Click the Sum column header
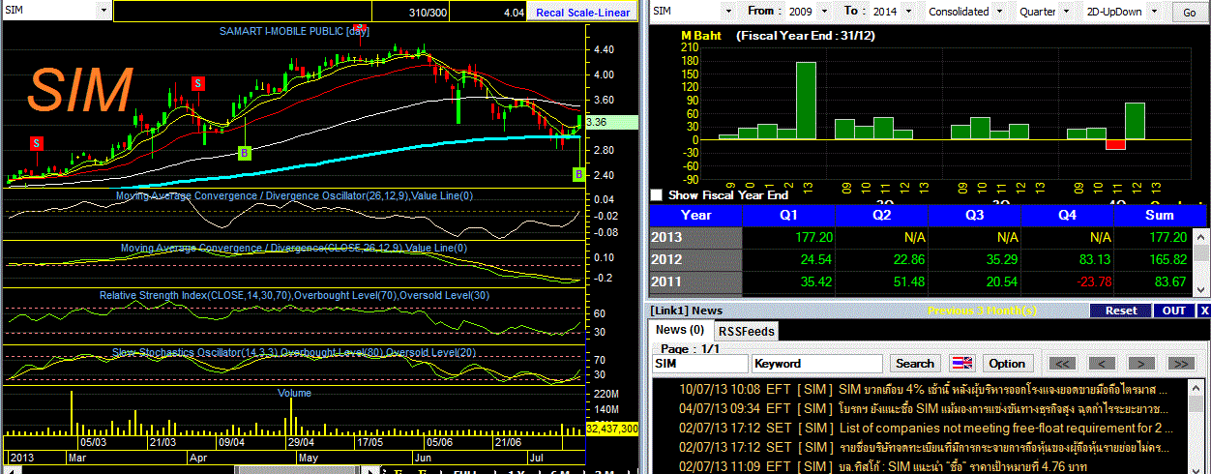The width and height of the screenshot is (1211, 474). click(x=1158, y=215)
